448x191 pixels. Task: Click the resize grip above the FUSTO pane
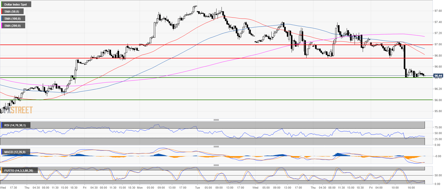tap(216, 165)
